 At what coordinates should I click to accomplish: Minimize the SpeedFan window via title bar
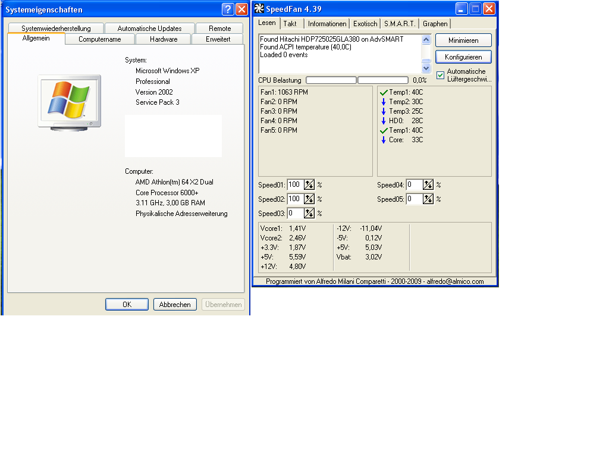pyautogui.click(x=461, y=8)
